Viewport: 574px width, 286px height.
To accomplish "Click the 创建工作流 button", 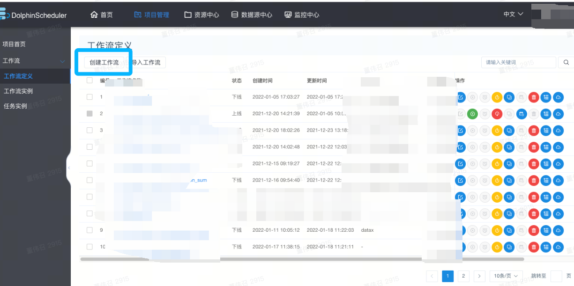I will (x=104, y=62).
